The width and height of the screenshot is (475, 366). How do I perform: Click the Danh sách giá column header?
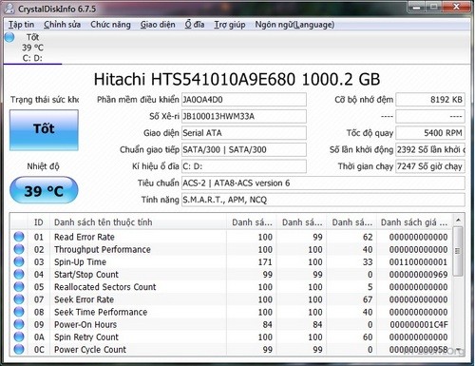414,222
